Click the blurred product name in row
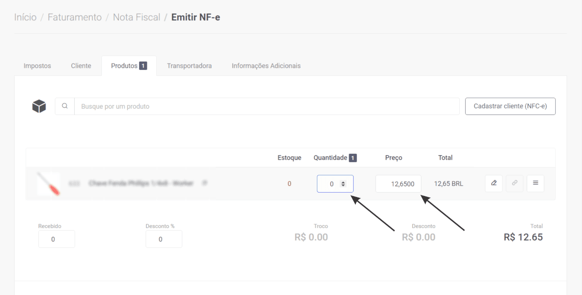This screenshot has height=295, width=582. coord(141,183)
